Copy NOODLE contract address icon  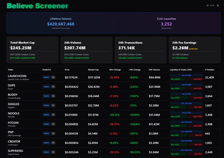tap(53, 115)
